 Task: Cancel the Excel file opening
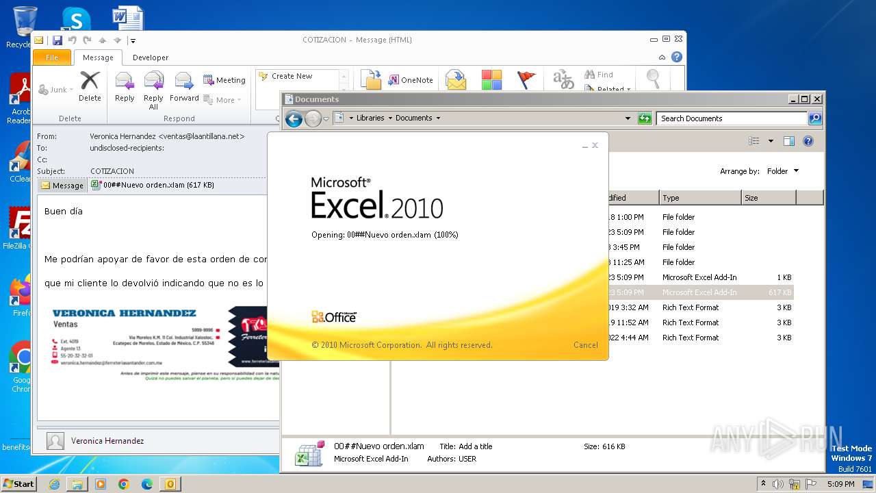[585, 345]
